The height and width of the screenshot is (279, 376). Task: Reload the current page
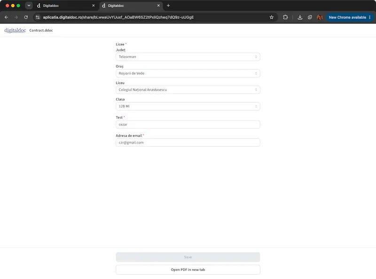[26, 17]
